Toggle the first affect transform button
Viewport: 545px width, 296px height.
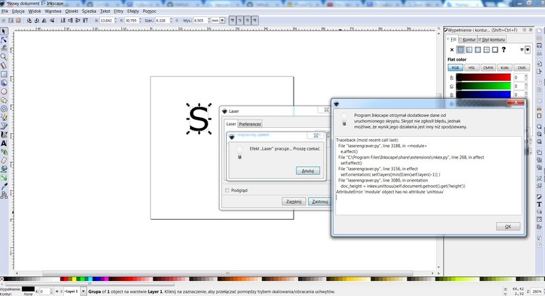(232, 20)
